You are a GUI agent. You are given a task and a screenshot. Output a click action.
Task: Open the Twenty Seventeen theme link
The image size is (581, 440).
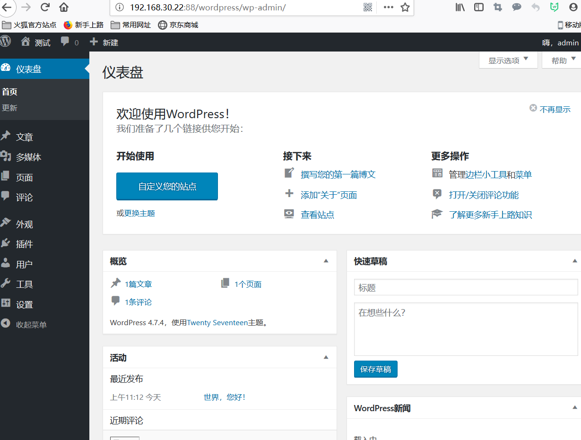click(x=217, y=322)
